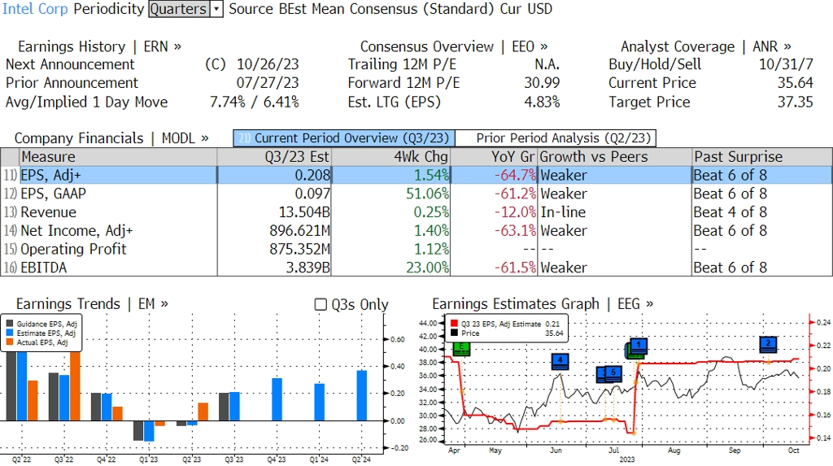
Task: Click Next Announcement date 10/26/23
Action: pyautogui.click(x=268, y=64)
